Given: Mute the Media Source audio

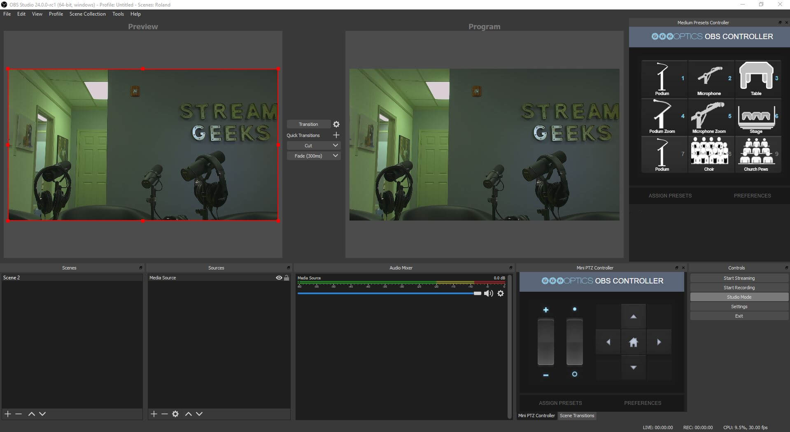Looking at the screenshot, I should point(489,293).
